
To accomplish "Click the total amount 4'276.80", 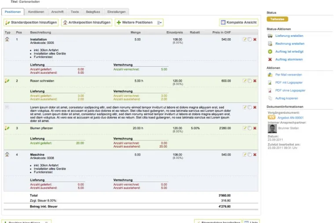I will (224, 206).
